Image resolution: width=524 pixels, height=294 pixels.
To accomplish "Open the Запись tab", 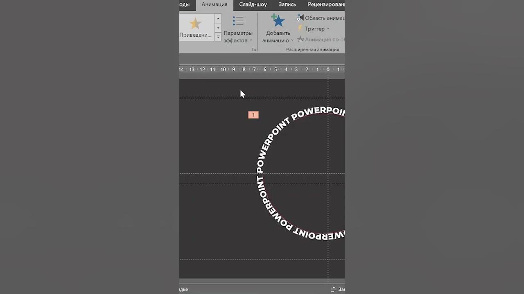I will coord(287,4).
